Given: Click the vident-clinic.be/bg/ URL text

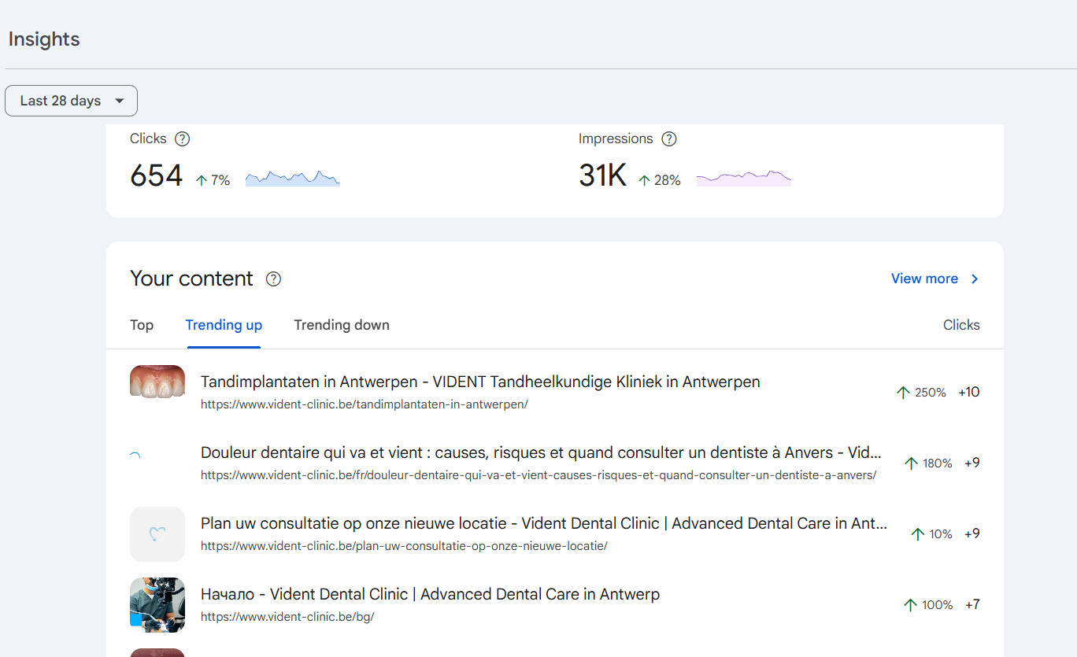Looking at the screenshot, I should (287, 617).
